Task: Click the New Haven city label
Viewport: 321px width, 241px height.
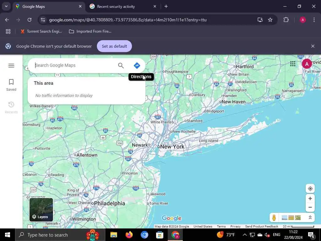Action: 233,102
